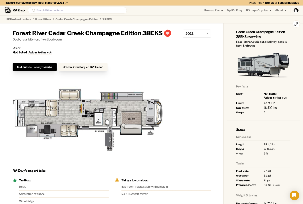The image size is (303, 204).
Task: Go to Fifth wheel trailers breadcrumb
Action: (x=19, y=20)
